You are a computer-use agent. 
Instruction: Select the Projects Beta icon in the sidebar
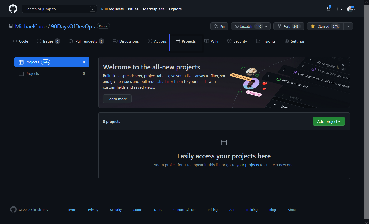pyautogui.click(x=21, y=62)
